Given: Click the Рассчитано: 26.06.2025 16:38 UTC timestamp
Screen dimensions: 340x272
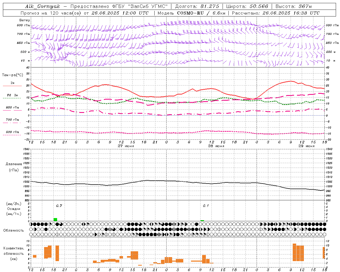Looking at the screenshot, I should click(x=276, y=13).
